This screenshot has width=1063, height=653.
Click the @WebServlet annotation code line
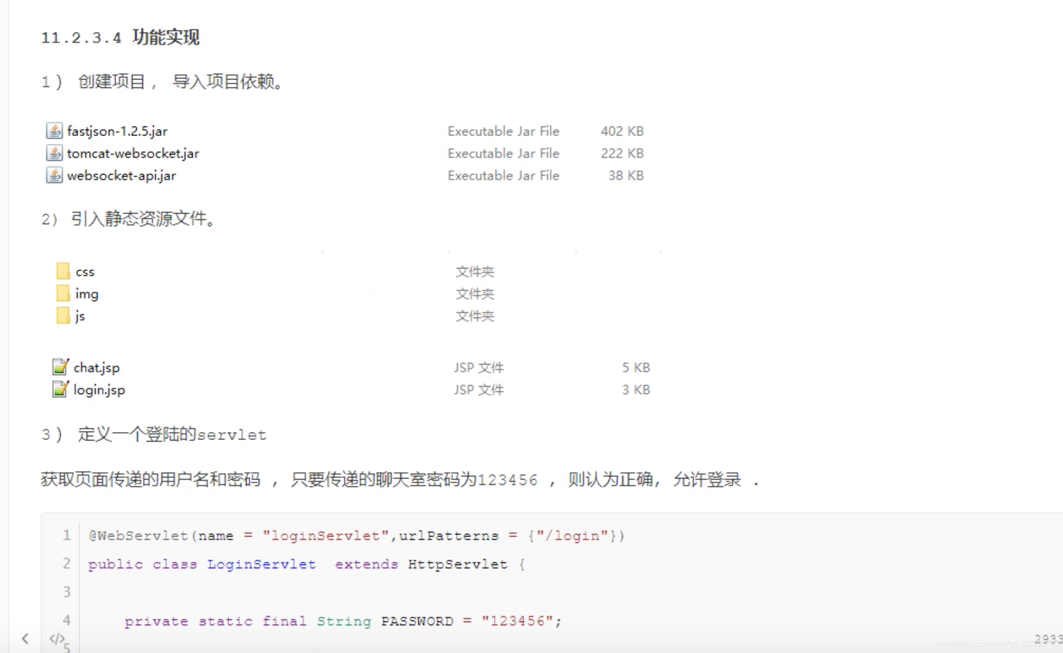tap(357, 536)
